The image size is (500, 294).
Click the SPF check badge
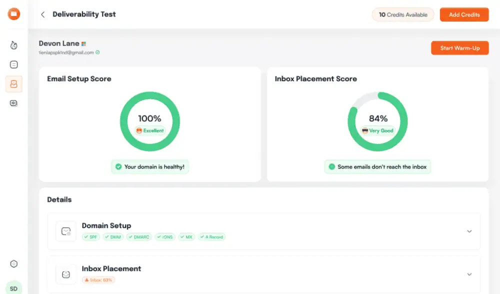tap(91, 237)
